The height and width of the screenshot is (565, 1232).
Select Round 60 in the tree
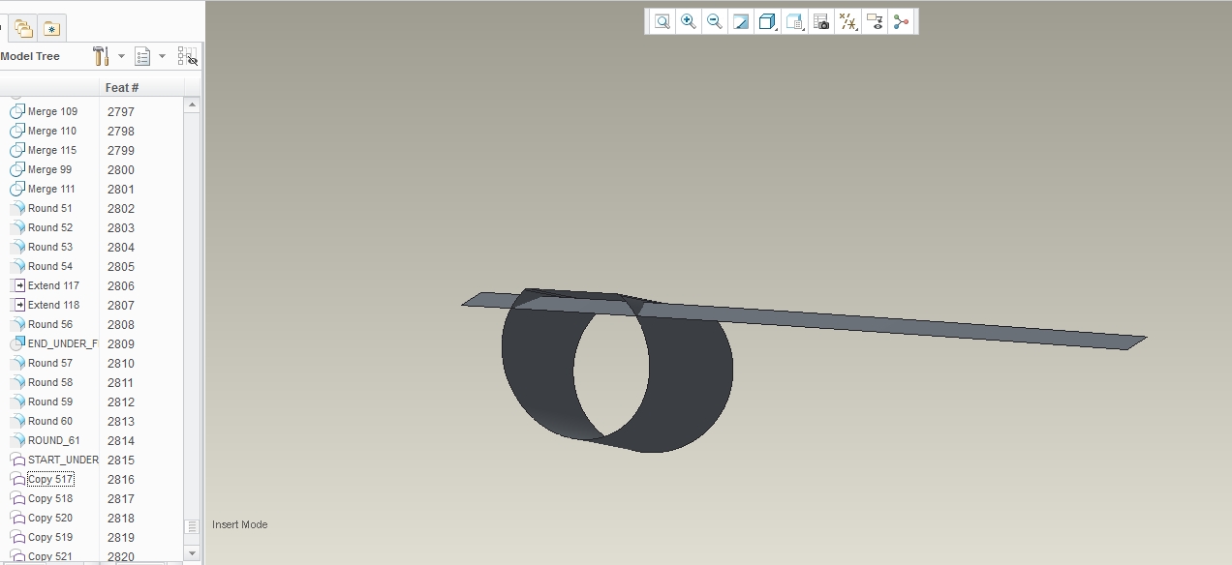coord(50,421)
